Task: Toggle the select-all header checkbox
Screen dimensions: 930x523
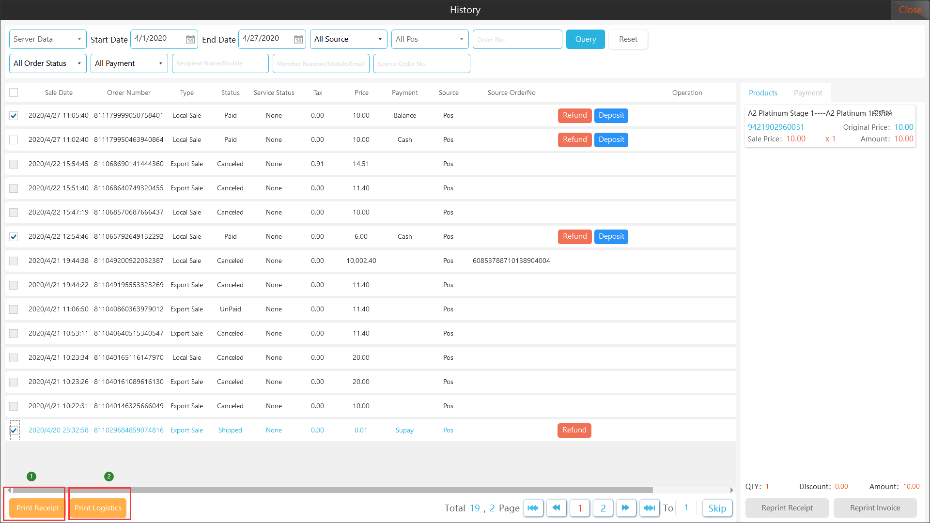Action: [x=14, y=92]
